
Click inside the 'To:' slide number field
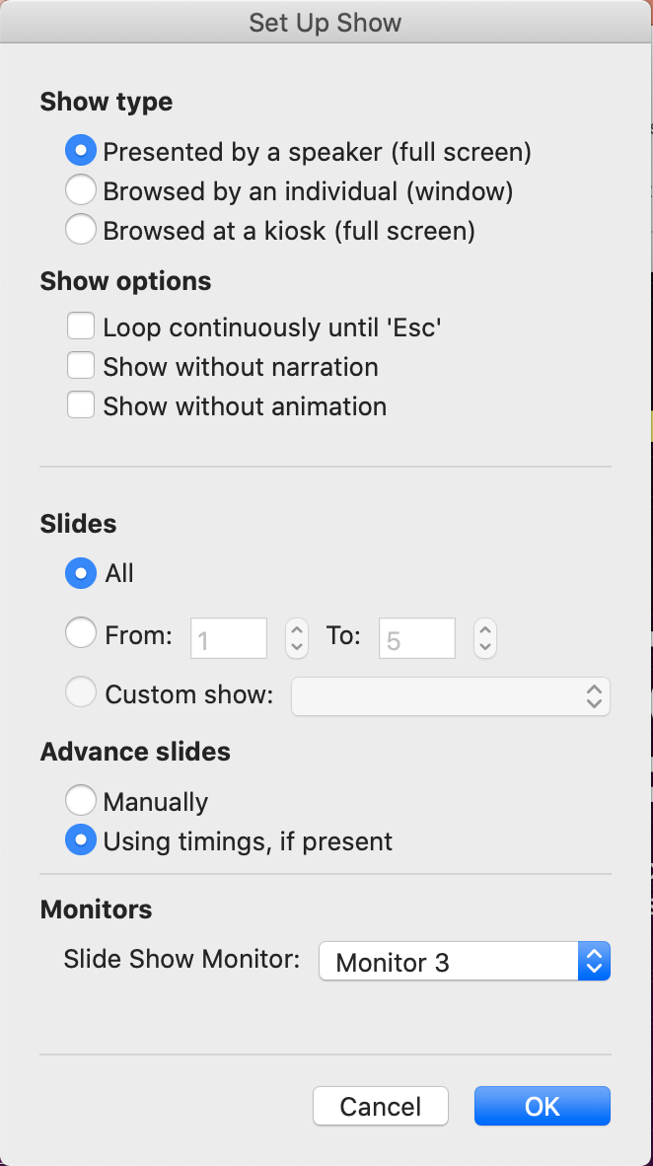[x=416, y=638]
